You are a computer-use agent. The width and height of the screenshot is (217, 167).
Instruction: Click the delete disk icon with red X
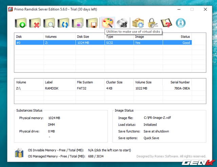point(35,23)
